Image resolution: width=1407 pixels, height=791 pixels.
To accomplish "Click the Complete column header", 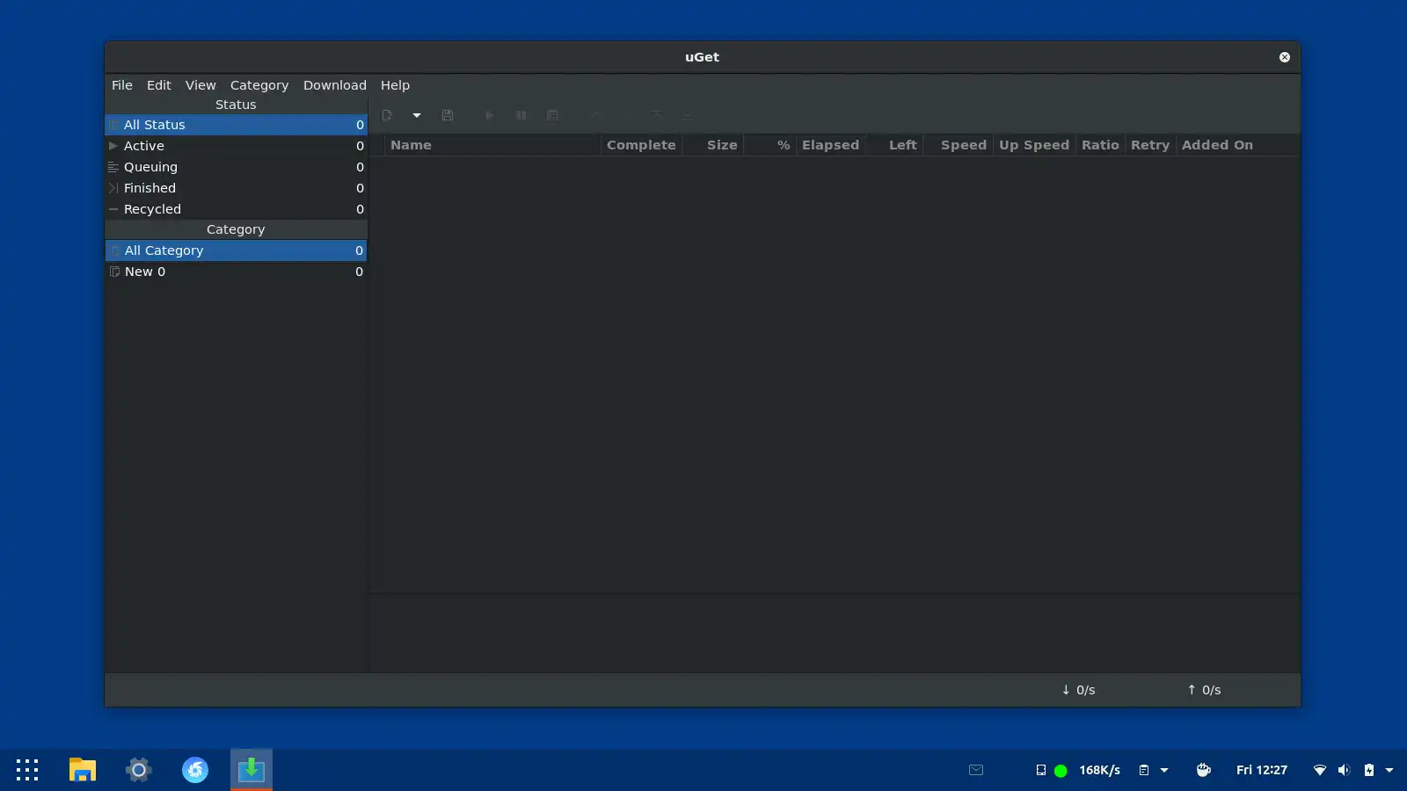I will click(x=641, y=145).
